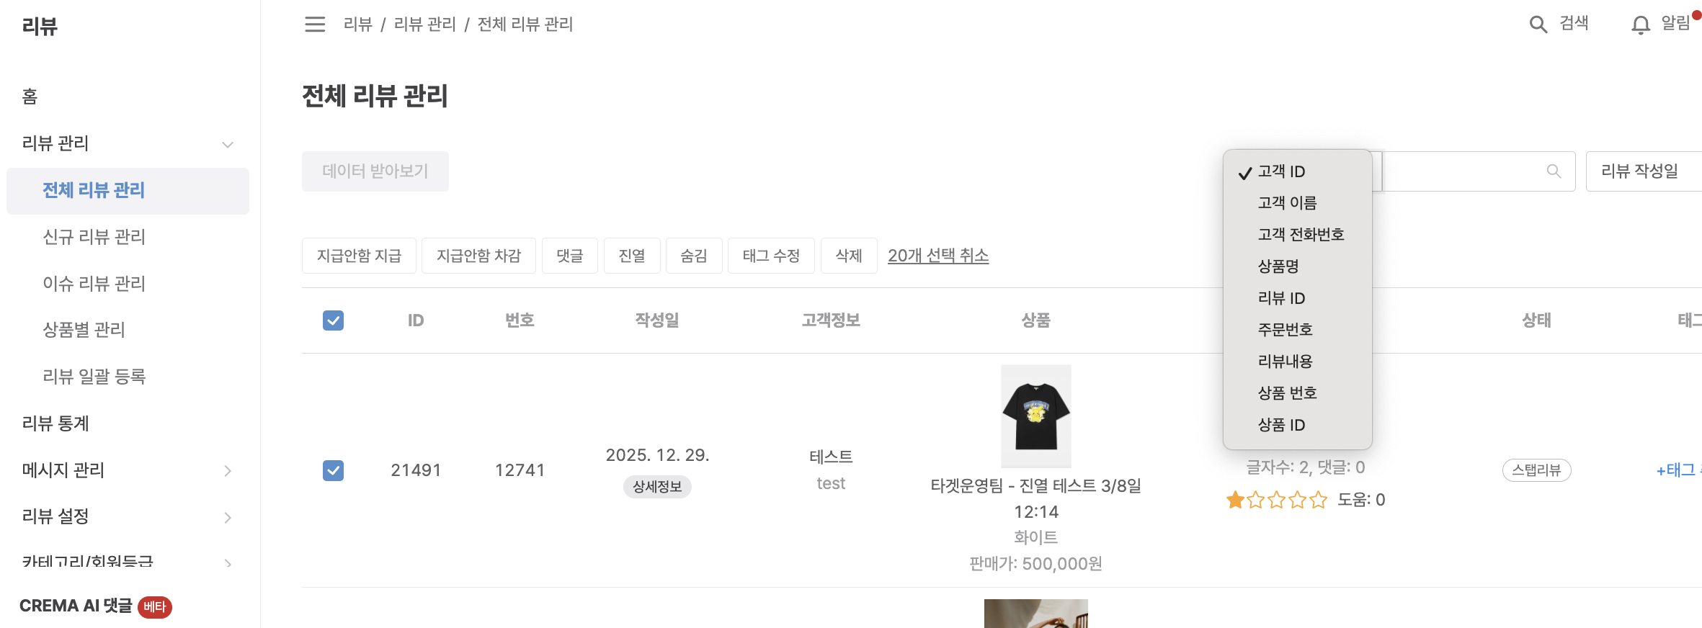Viewport: 1702px width, 628px height.
Task: Open the black t-shirt product thumbnail
Action: pos(1035,416)
